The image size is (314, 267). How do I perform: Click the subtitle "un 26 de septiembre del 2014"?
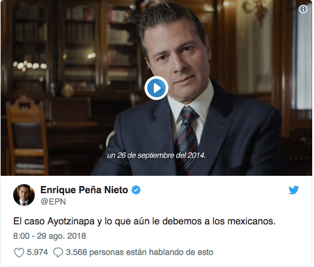point(156,155)
